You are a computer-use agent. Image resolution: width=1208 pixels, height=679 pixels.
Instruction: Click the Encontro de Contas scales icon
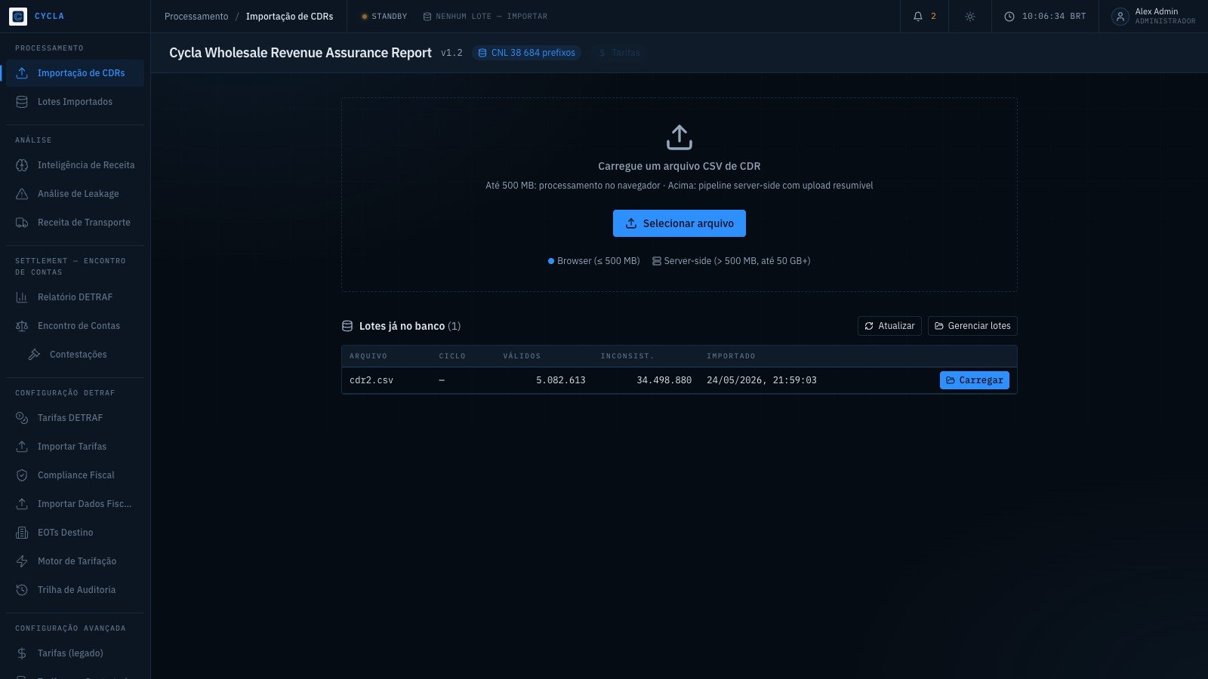coord(22,326)
